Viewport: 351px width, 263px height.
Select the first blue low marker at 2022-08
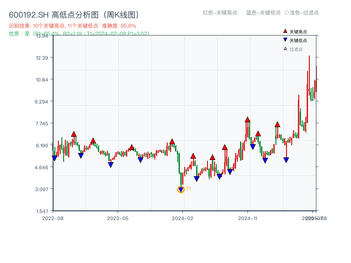point(54,158)
